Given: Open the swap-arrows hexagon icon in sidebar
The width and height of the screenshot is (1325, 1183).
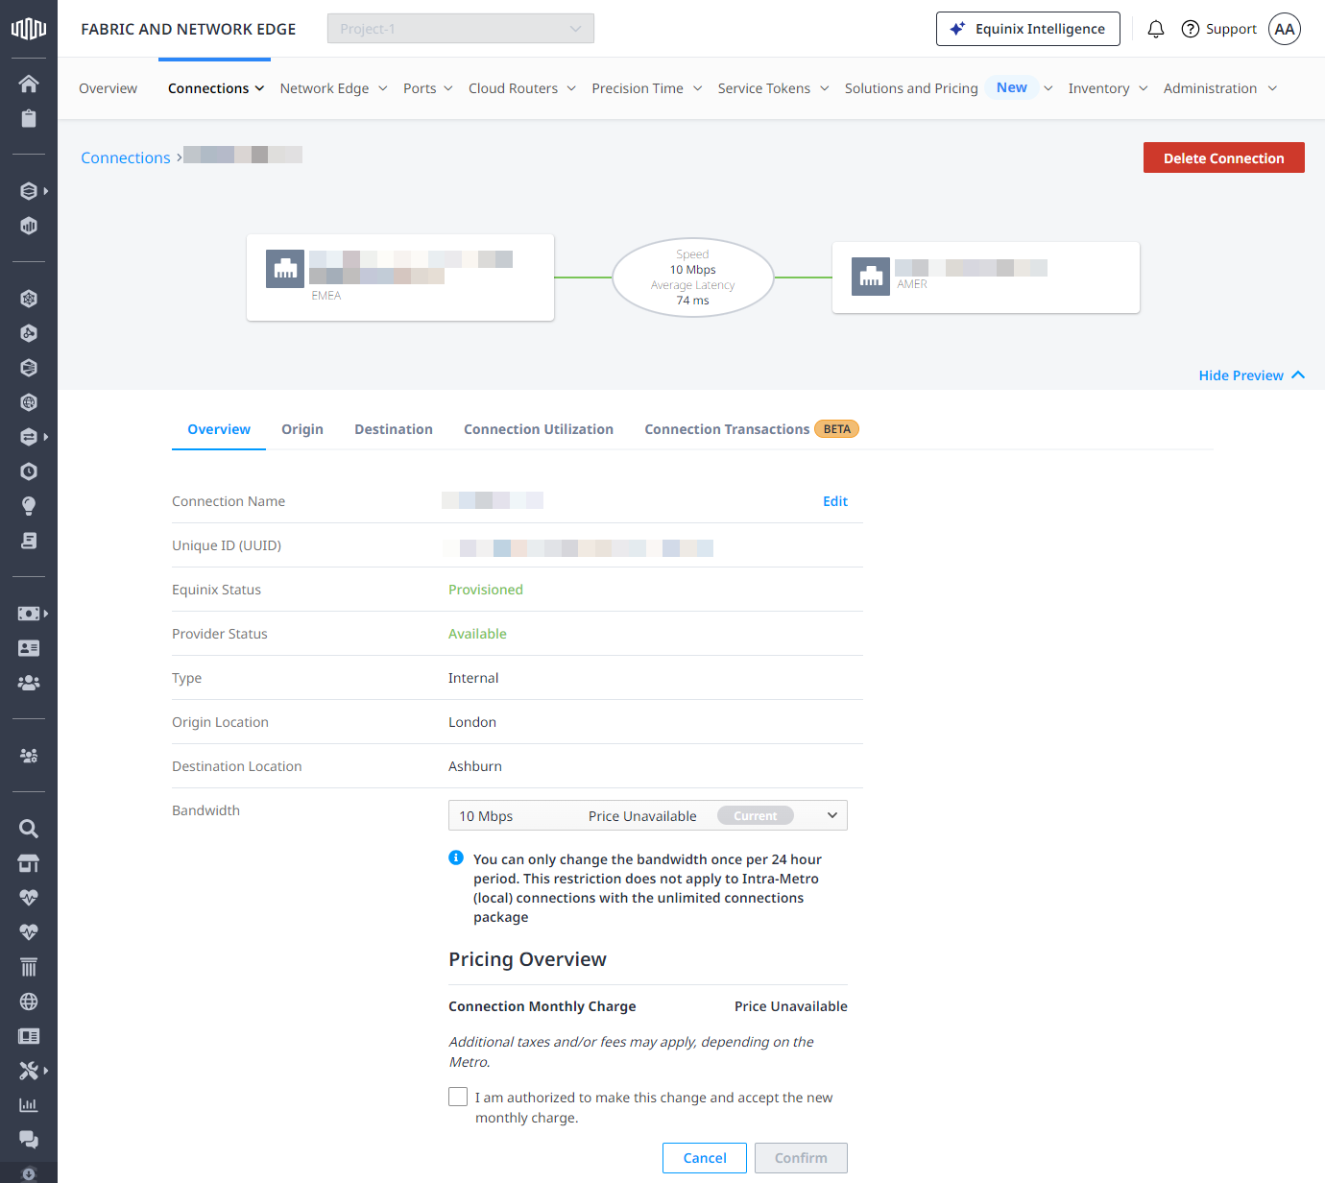Looking at the screenshot, I should coord(29,437).
